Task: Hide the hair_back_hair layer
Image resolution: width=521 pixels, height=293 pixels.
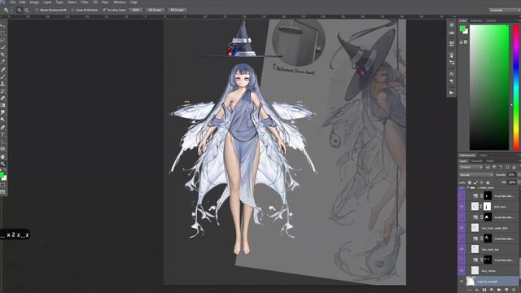Action: [462, 249]
